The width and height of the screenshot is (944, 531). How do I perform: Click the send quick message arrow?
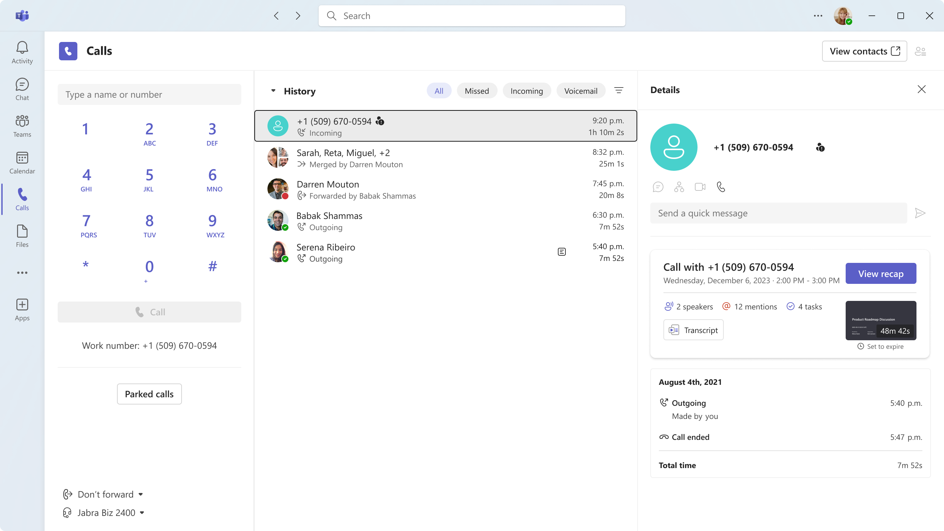tap(920, 213)
